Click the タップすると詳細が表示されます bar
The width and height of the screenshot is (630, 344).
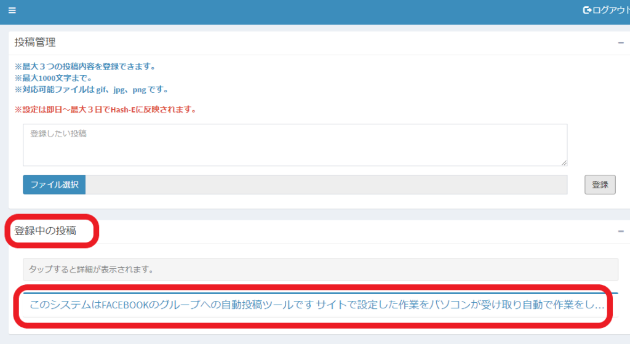tap(320, 270)
